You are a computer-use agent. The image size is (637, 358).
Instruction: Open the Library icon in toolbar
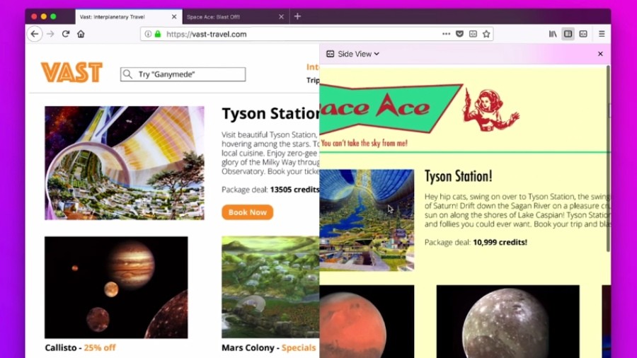(x=553, y=34)
